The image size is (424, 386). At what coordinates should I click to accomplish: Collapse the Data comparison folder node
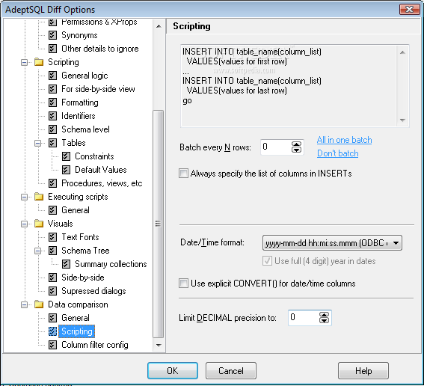click(25, 304)
